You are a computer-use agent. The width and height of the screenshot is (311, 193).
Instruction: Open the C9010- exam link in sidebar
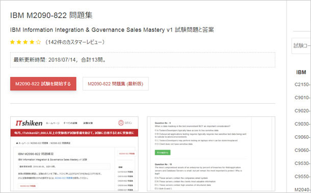coord(302,98)
